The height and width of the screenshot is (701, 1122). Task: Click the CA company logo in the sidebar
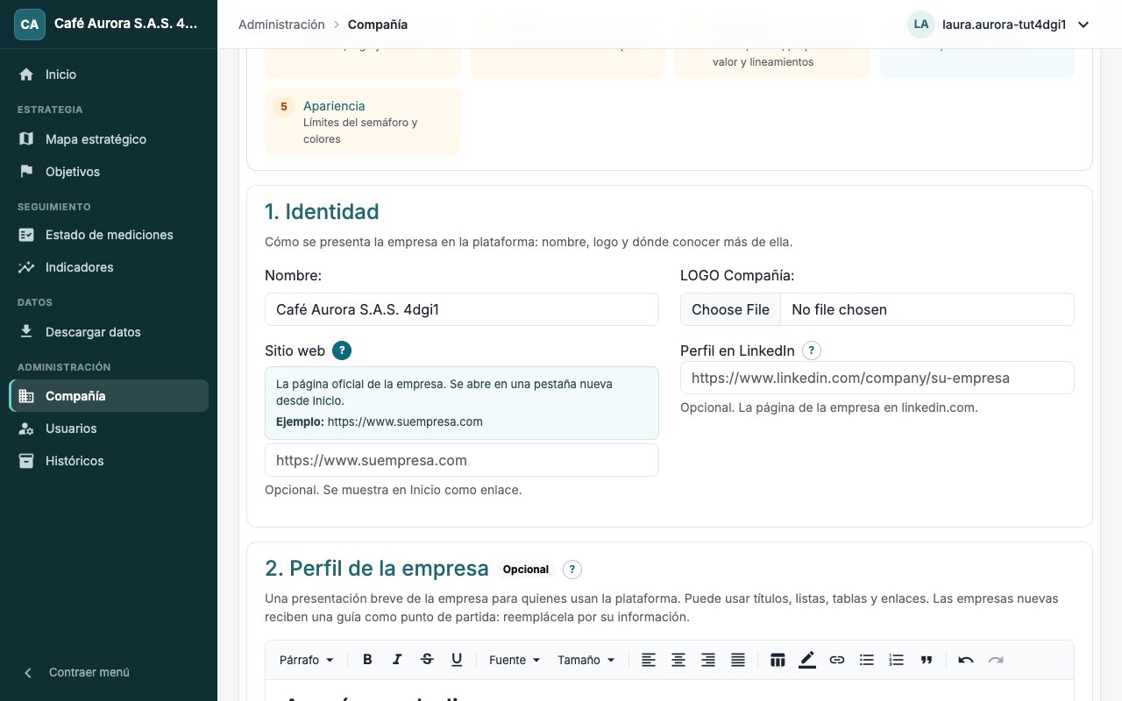click(x=30, y=25)
